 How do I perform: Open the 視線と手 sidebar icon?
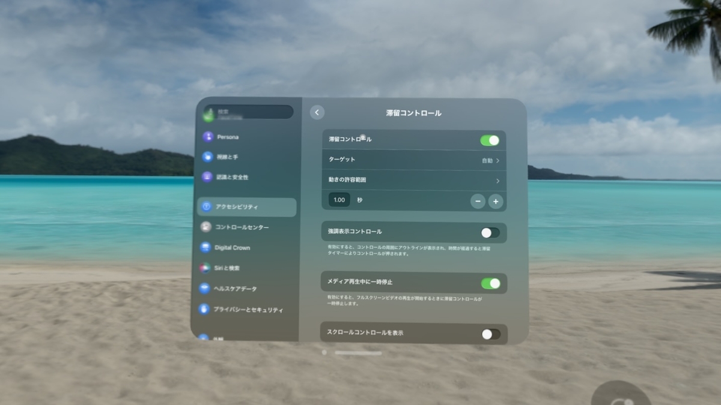click(207, 157)
